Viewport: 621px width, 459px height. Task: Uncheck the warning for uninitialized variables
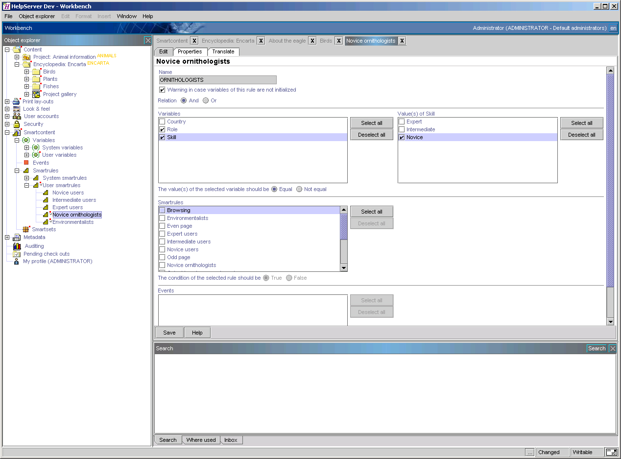[x=162, y=90]
